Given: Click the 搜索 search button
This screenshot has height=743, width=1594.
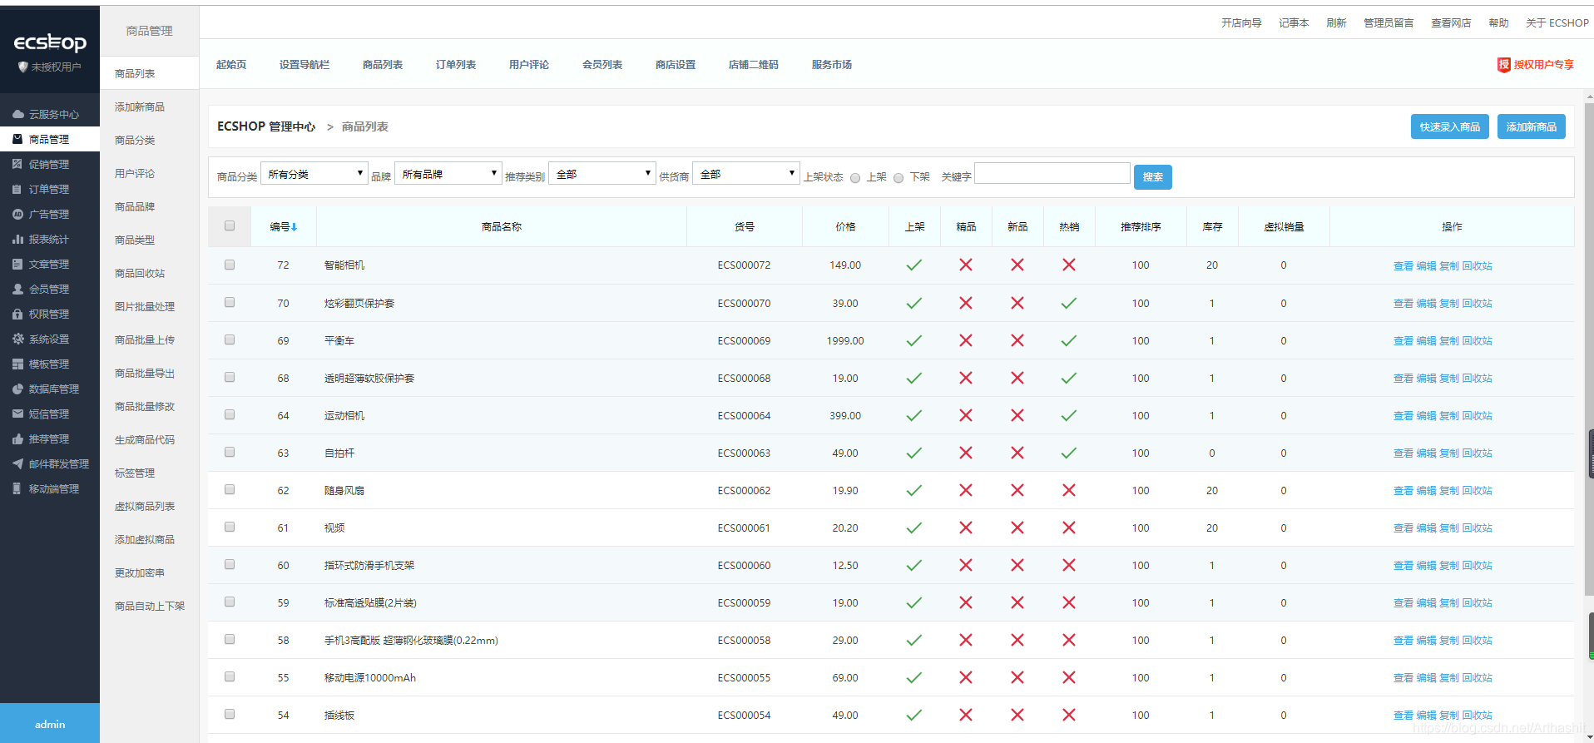Looking at the screenshot, I should point(1153,177).
